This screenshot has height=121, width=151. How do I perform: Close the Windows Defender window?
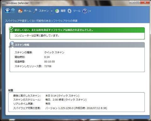click(145, 2)
